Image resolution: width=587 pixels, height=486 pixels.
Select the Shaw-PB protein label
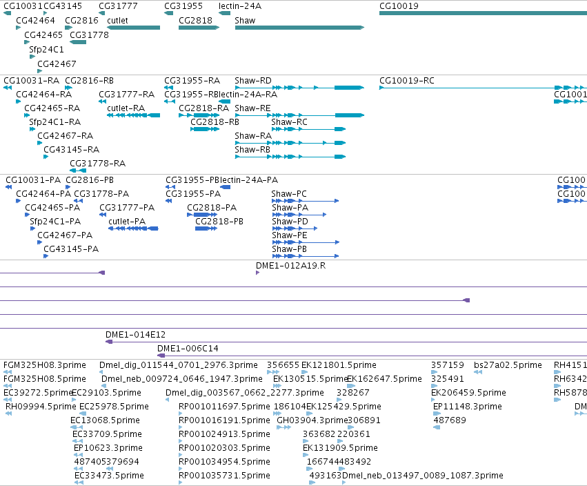[x=290, y=249]
